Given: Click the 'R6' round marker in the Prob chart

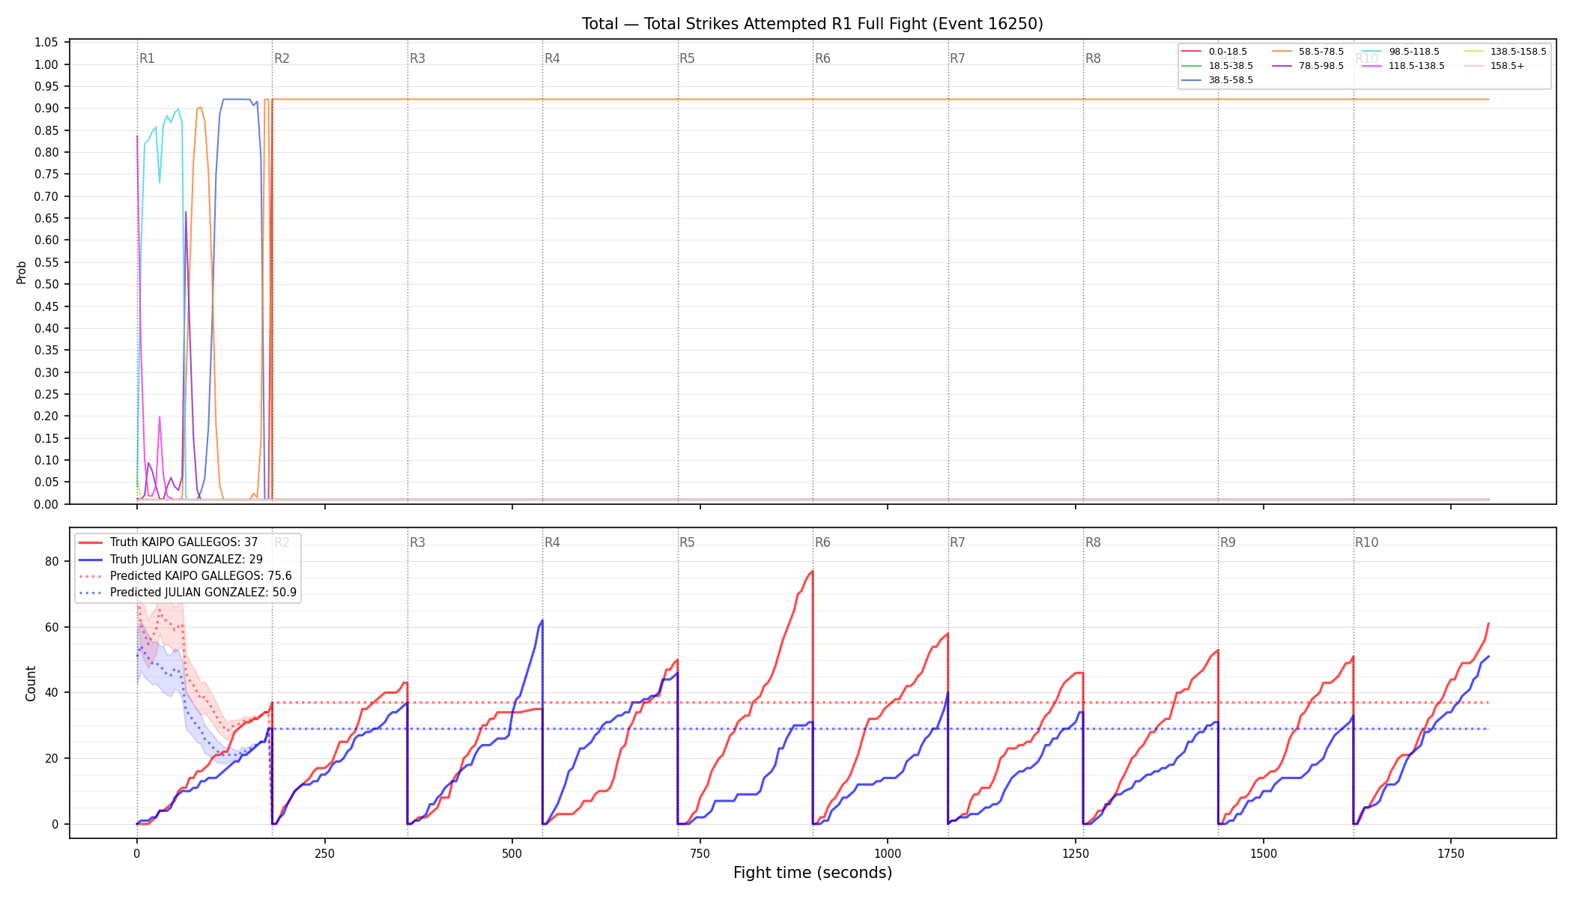Looking at the screenshot, I should (x=822, y=58).
